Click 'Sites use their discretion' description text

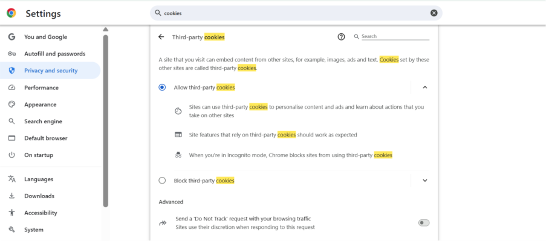pyautogui.click(x=245, y=227)
